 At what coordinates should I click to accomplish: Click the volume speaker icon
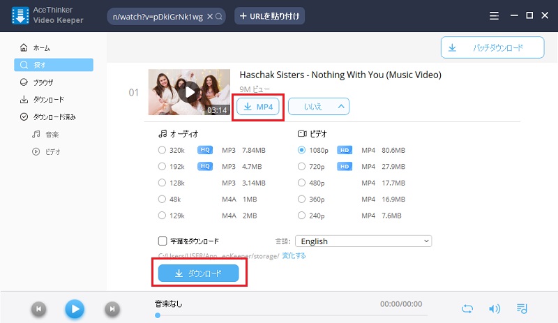[x=495, y=308]
